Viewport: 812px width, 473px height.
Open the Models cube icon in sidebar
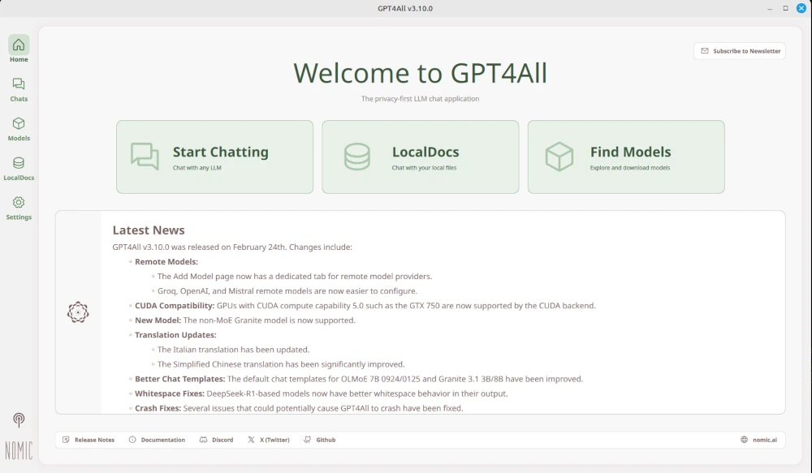click(x=19, y=123)
